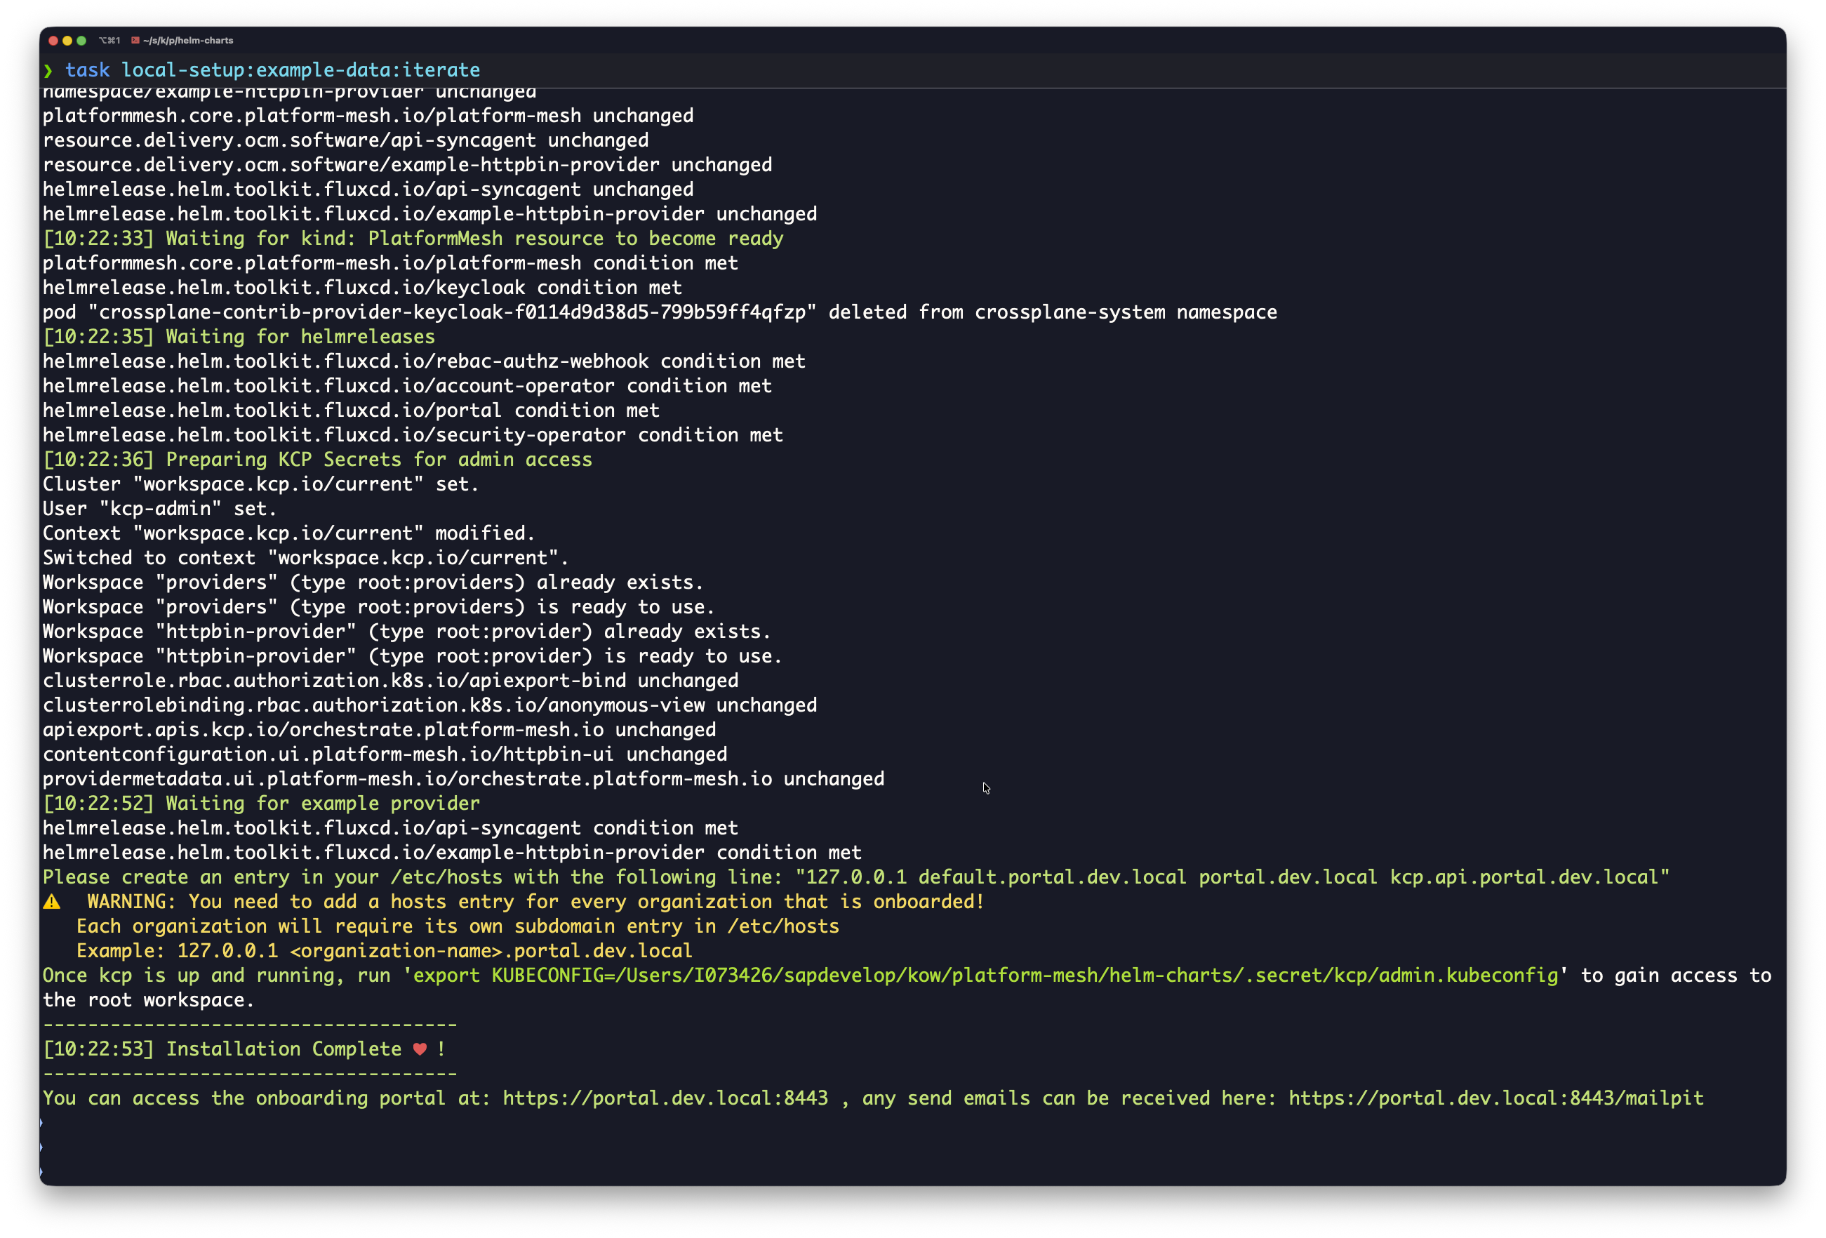Click the yellow minimize traffic light
The height and width of the screenshot is (1238, 1826).
click(67, 40)
